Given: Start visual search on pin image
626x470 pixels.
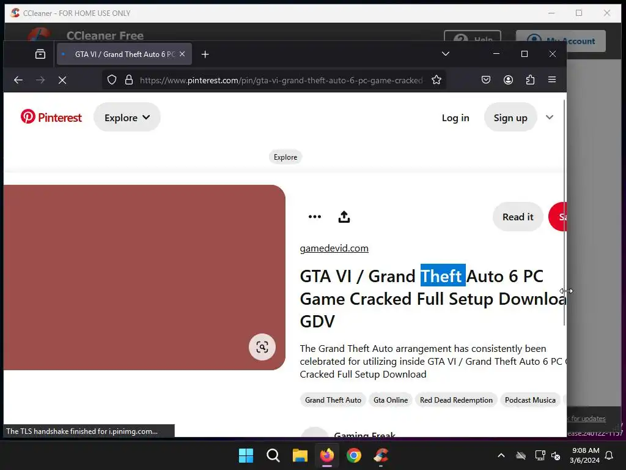Looking at the screenshot, I should pyautogui.click(x=262, y=347).
